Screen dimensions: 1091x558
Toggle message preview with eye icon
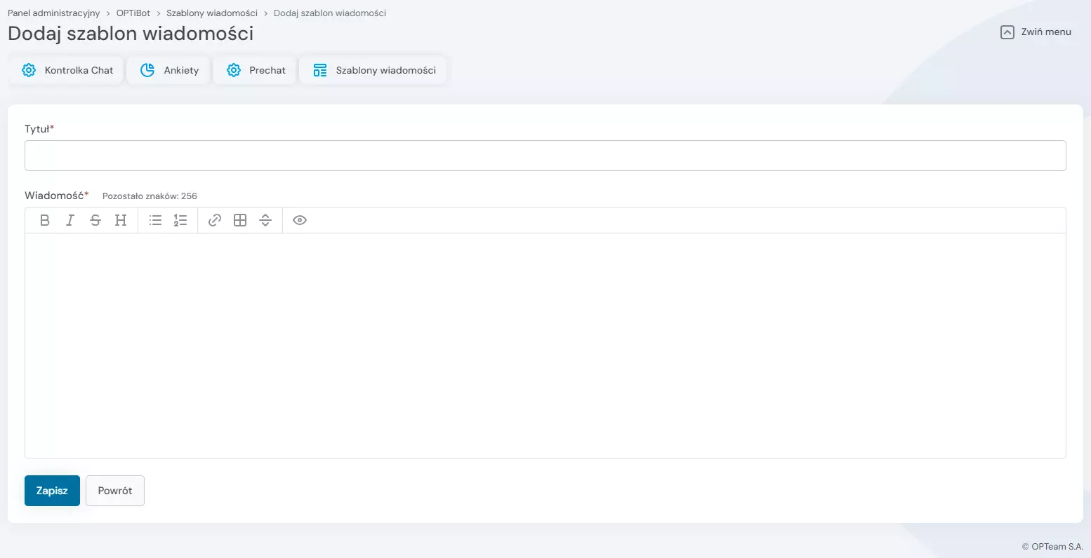tap(300, 220)
